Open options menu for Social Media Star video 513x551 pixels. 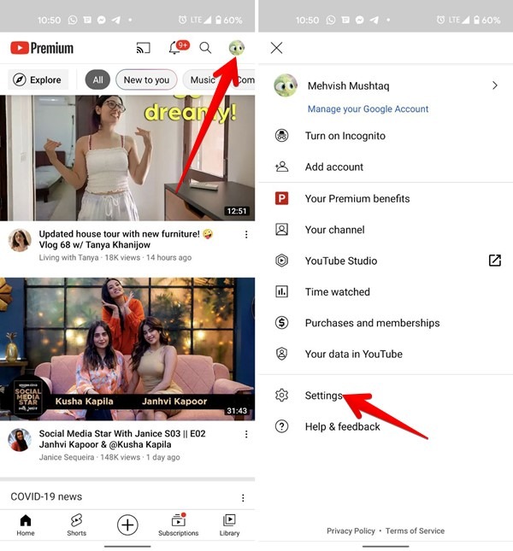pyautogui.click(x=246, y=434)
